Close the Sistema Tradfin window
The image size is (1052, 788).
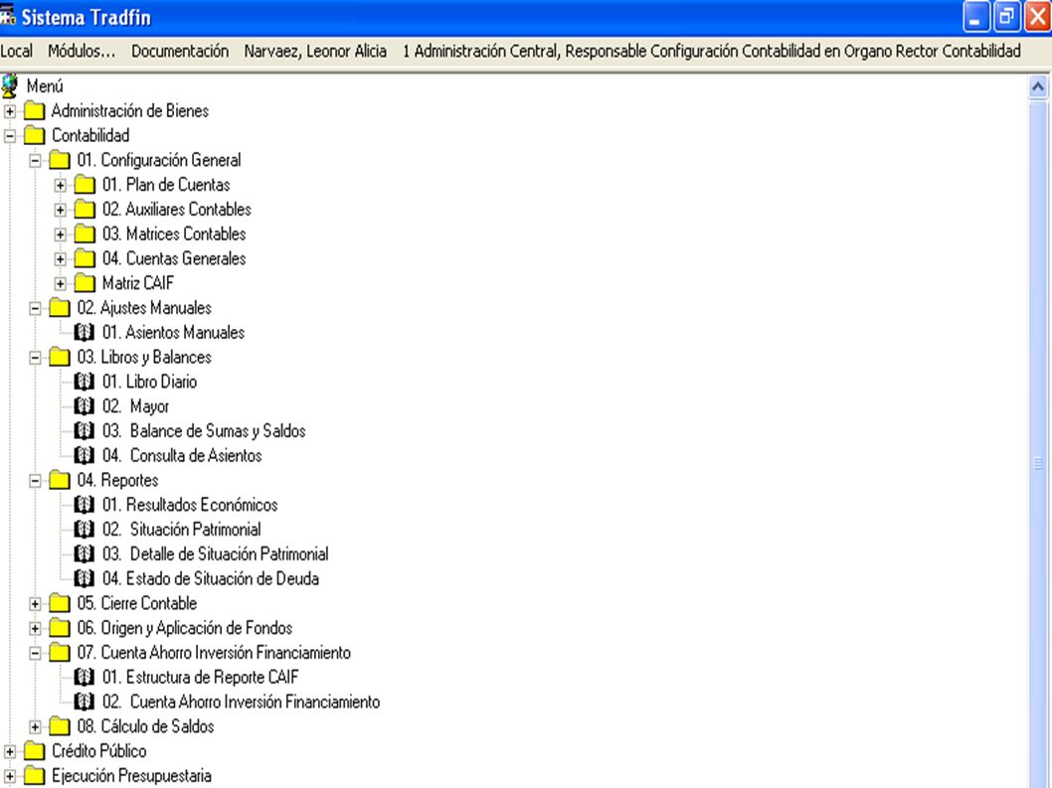click(1037, 17)
